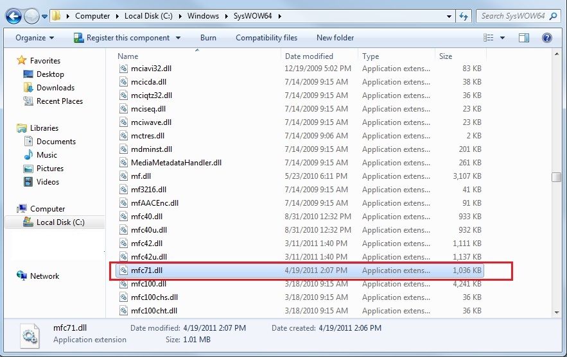567x357 pixels.
Task: Open Downloads in Favorites
Action: (55, 88)
